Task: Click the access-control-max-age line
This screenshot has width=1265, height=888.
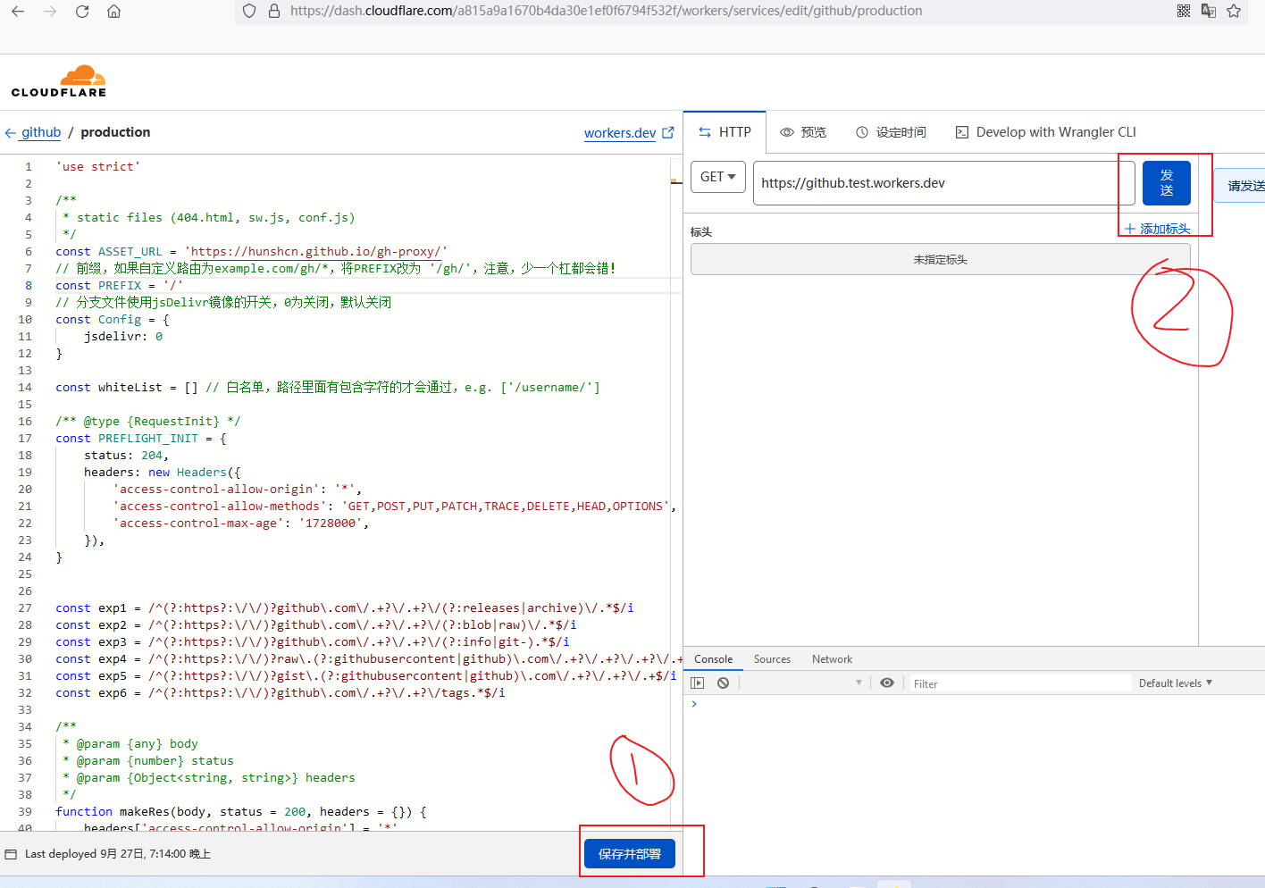Action: (241, 524)
